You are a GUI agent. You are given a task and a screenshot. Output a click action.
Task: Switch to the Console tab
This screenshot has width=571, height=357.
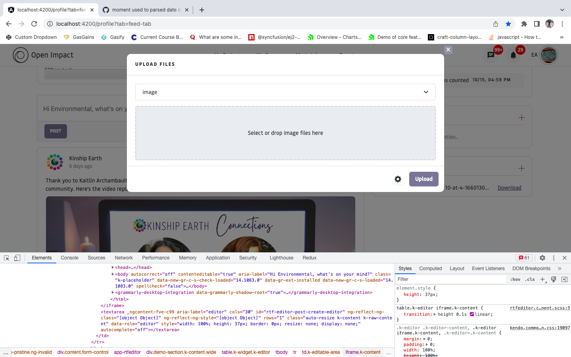(x=69, y=258)
